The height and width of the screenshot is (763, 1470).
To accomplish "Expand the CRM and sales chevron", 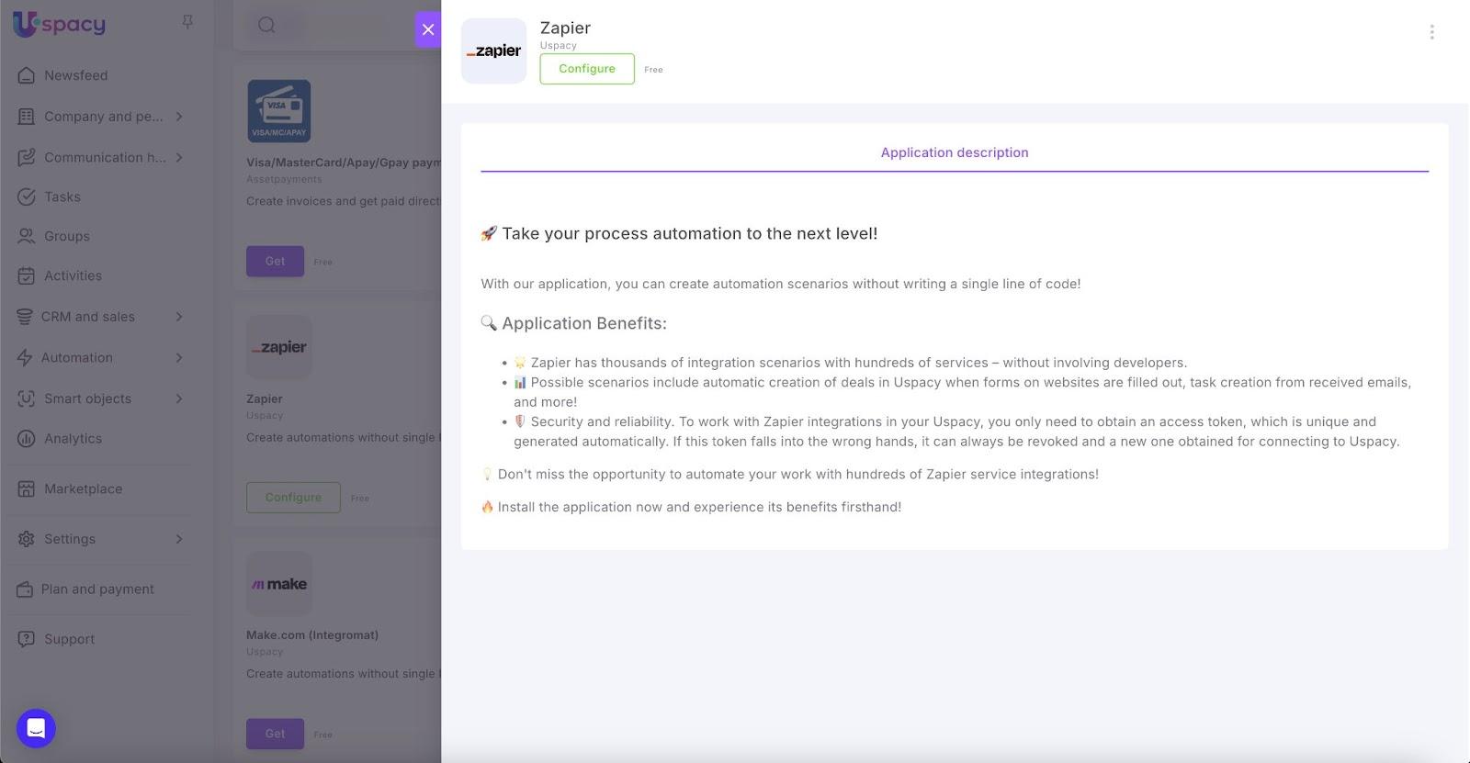I will click(179, 317).
